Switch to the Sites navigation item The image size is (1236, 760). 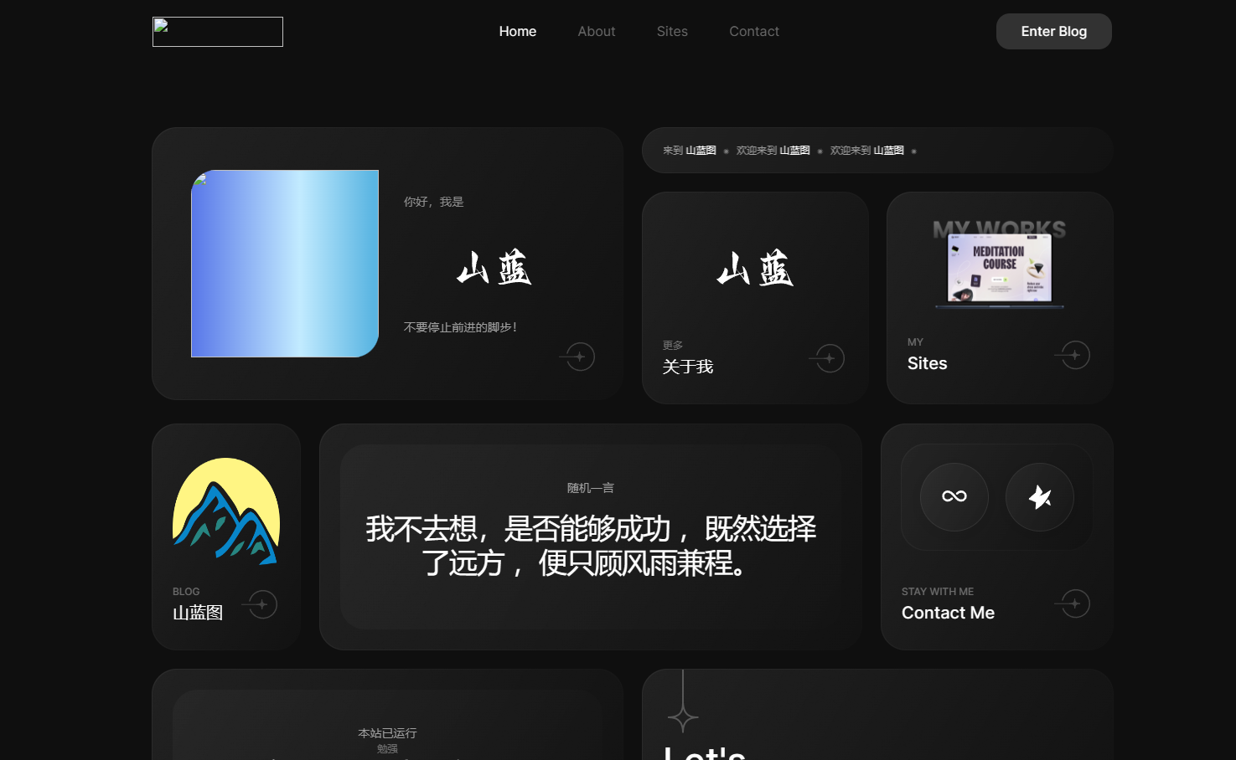[672, 31]
